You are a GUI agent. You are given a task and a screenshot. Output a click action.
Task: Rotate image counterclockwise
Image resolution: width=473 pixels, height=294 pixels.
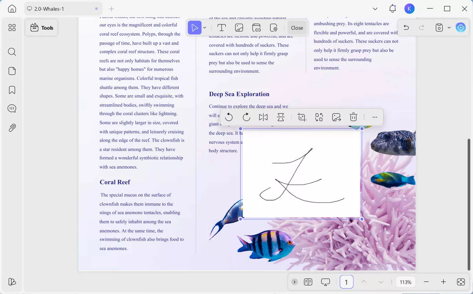click(229, 117)
